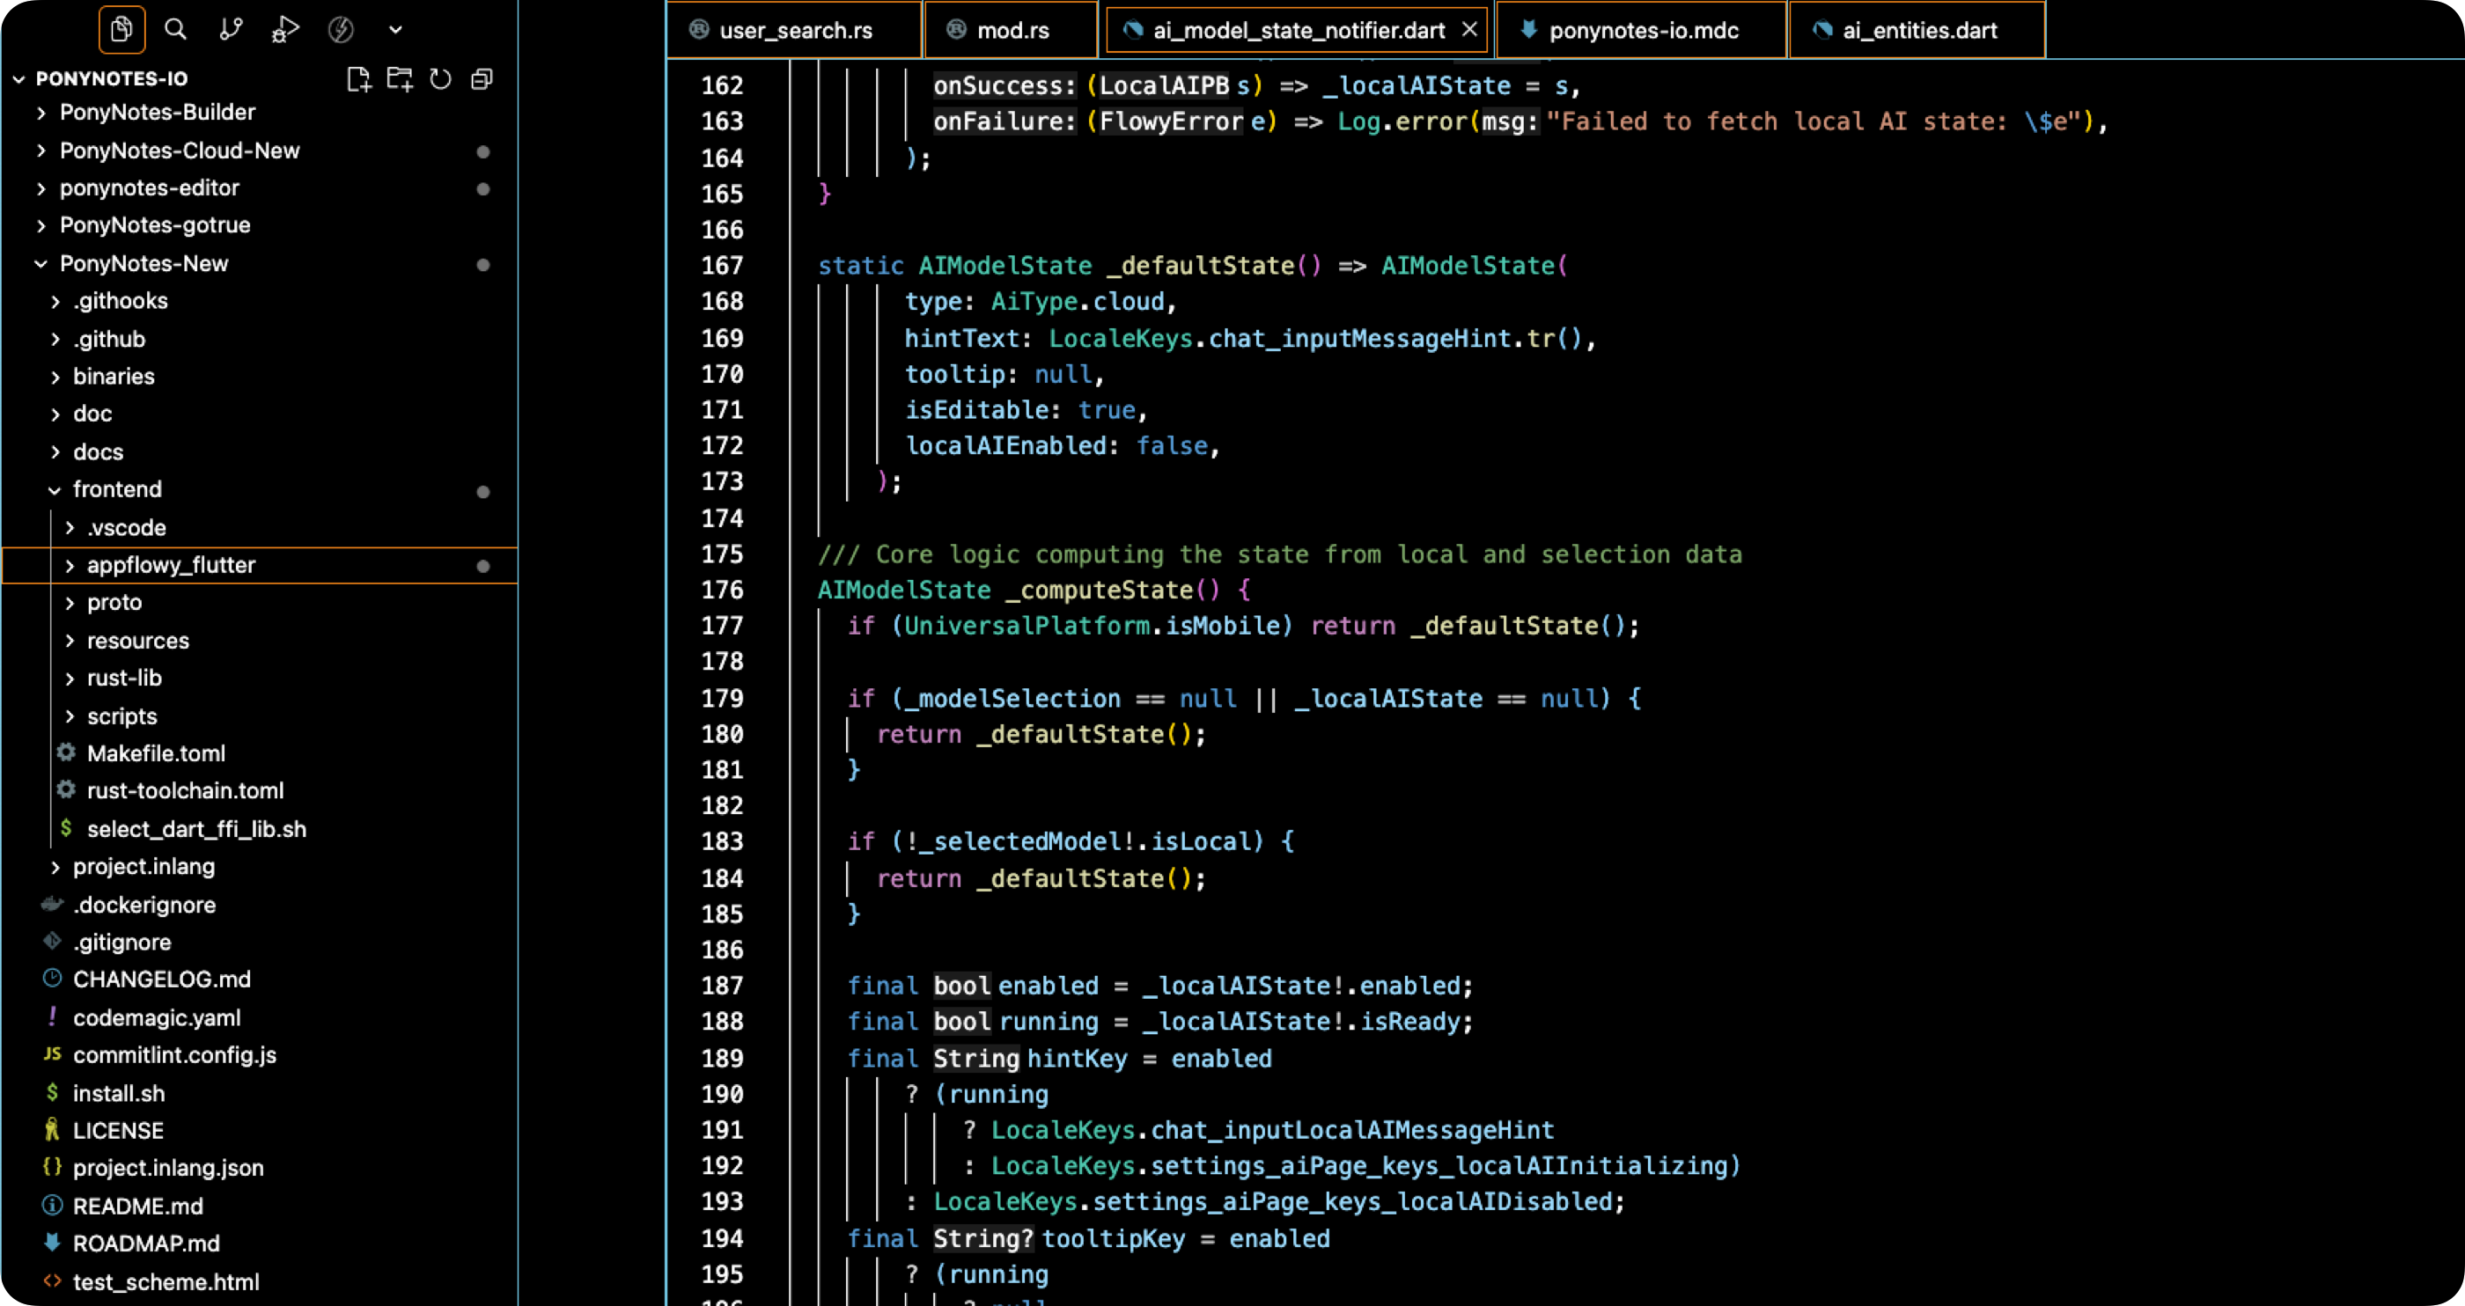Viewport: 2465px width, 1306px height.
Task: Refresh the file explorer
Action: point(440,79)
